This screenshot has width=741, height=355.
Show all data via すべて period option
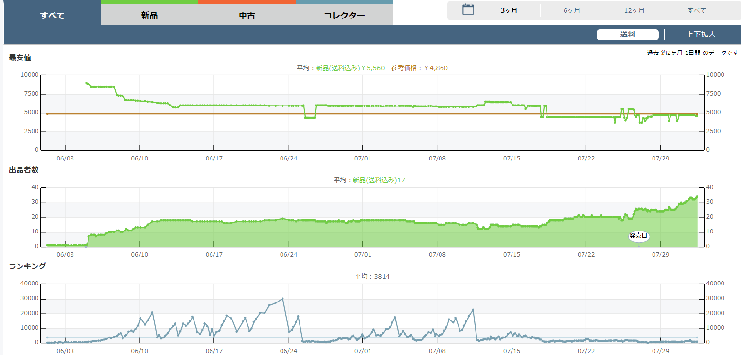coord(697,10)
